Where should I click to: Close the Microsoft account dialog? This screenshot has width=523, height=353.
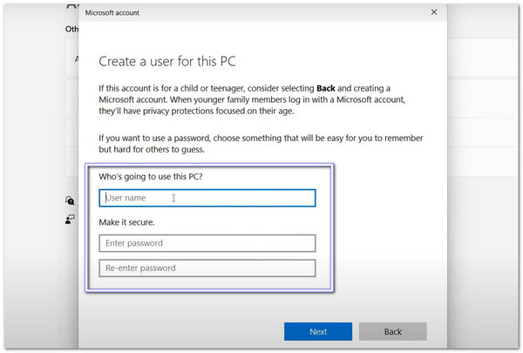pos(434,12)
